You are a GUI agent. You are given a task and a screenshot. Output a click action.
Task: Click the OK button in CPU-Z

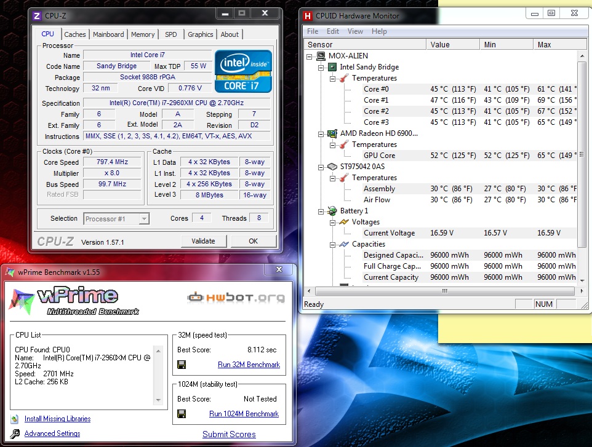tap(254, 241)
